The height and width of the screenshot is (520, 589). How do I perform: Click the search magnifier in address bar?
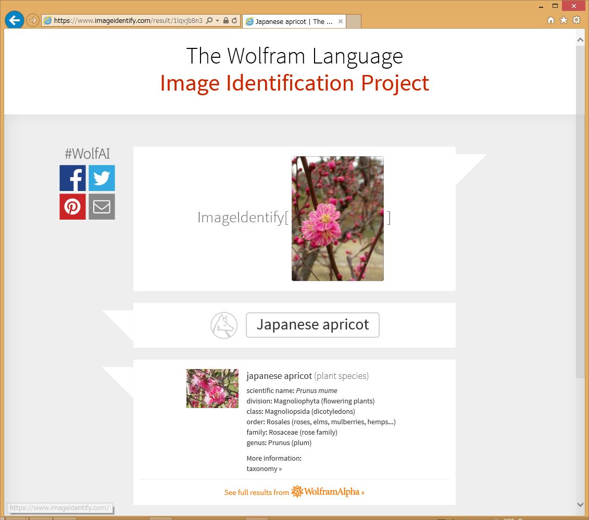point(209,20)
